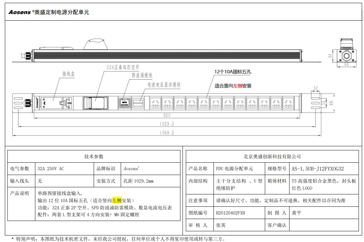
Task: Click the 特别声明 footnote text
Action: [118, 239]
